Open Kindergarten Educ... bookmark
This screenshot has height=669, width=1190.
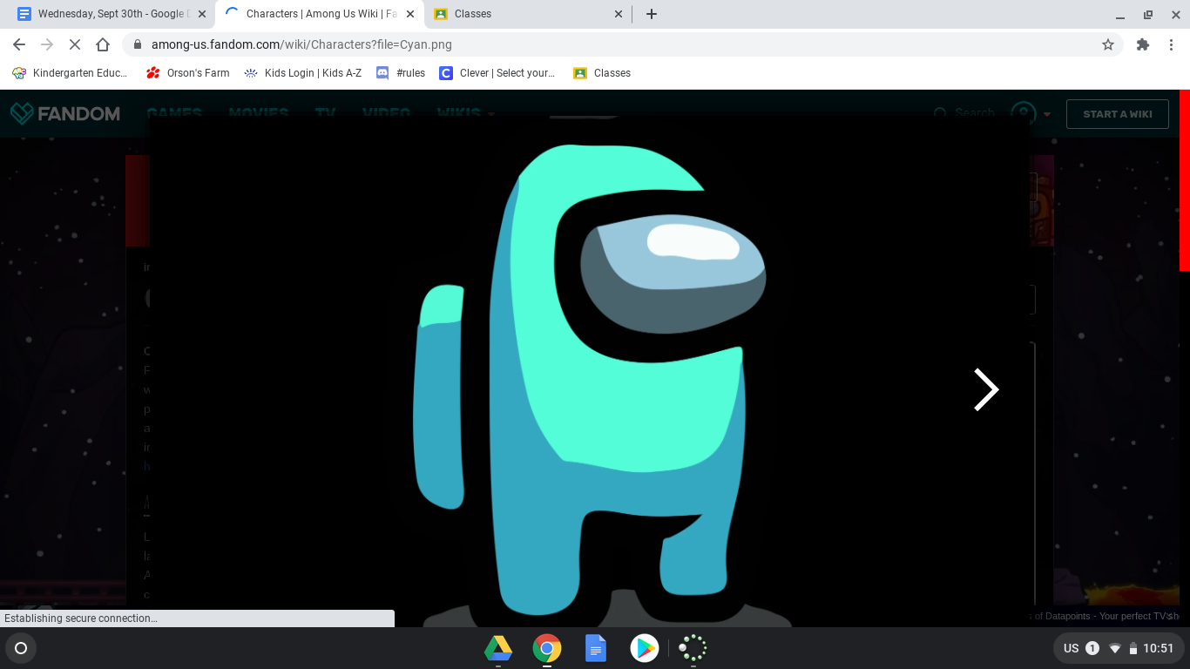(x=70, y=73)
